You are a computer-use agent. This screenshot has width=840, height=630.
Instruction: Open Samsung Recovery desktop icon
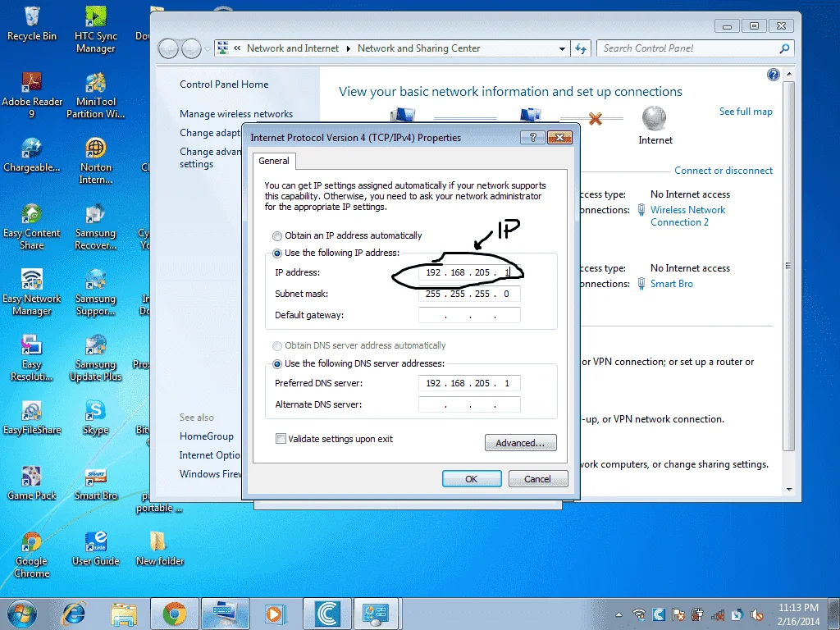coord(95,226)
